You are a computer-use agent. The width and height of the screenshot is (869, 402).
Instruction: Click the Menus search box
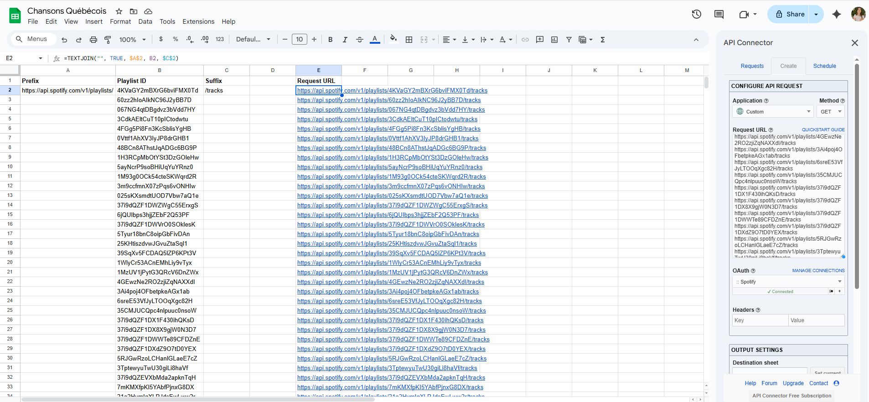pos(33,39)
